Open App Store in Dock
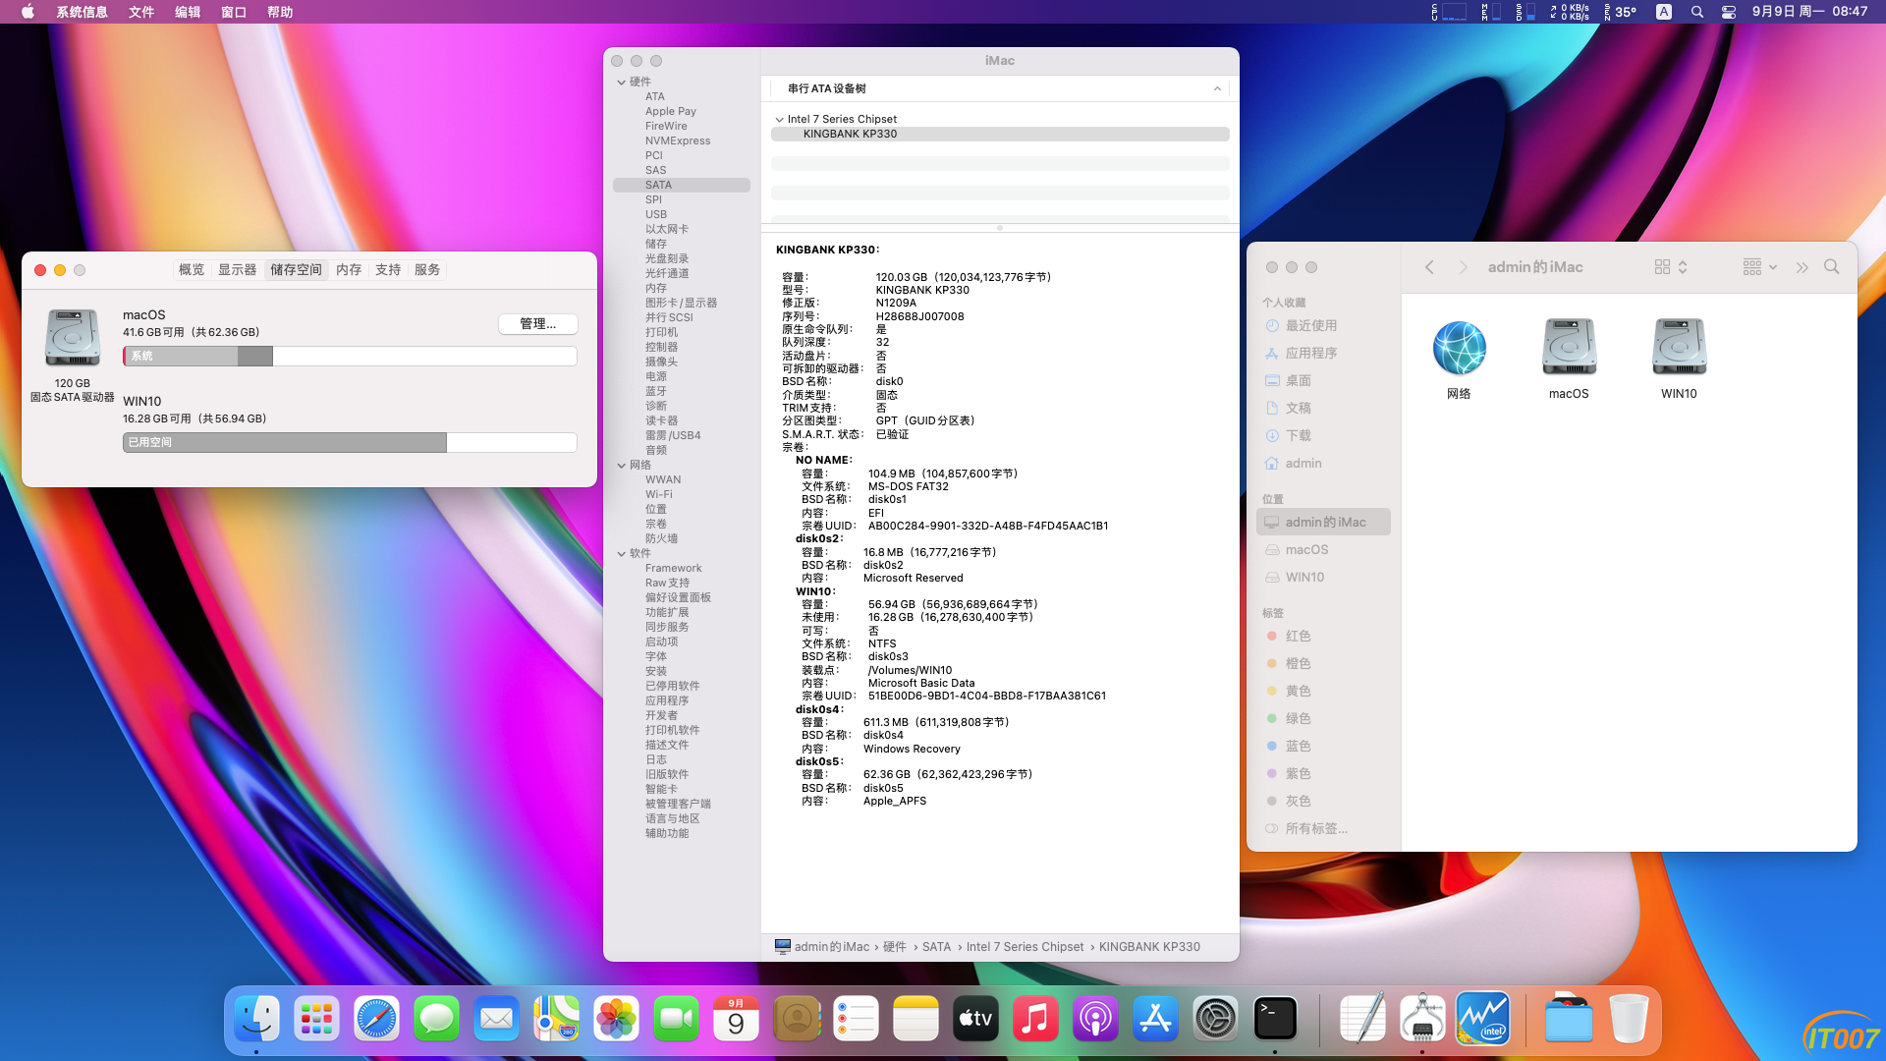 (x=1155, y=1019)
